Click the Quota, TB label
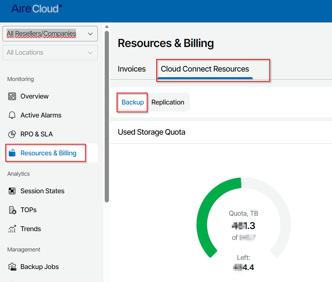Screen dimensions: 332x282 [243, 213]
